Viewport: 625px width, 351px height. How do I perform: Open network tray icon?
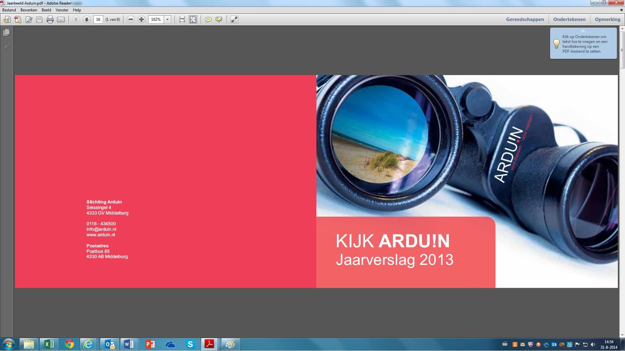585,344
